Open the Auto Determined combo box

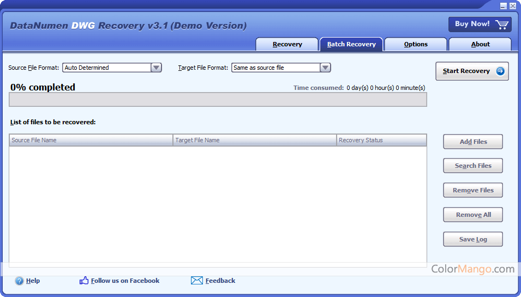112,68
